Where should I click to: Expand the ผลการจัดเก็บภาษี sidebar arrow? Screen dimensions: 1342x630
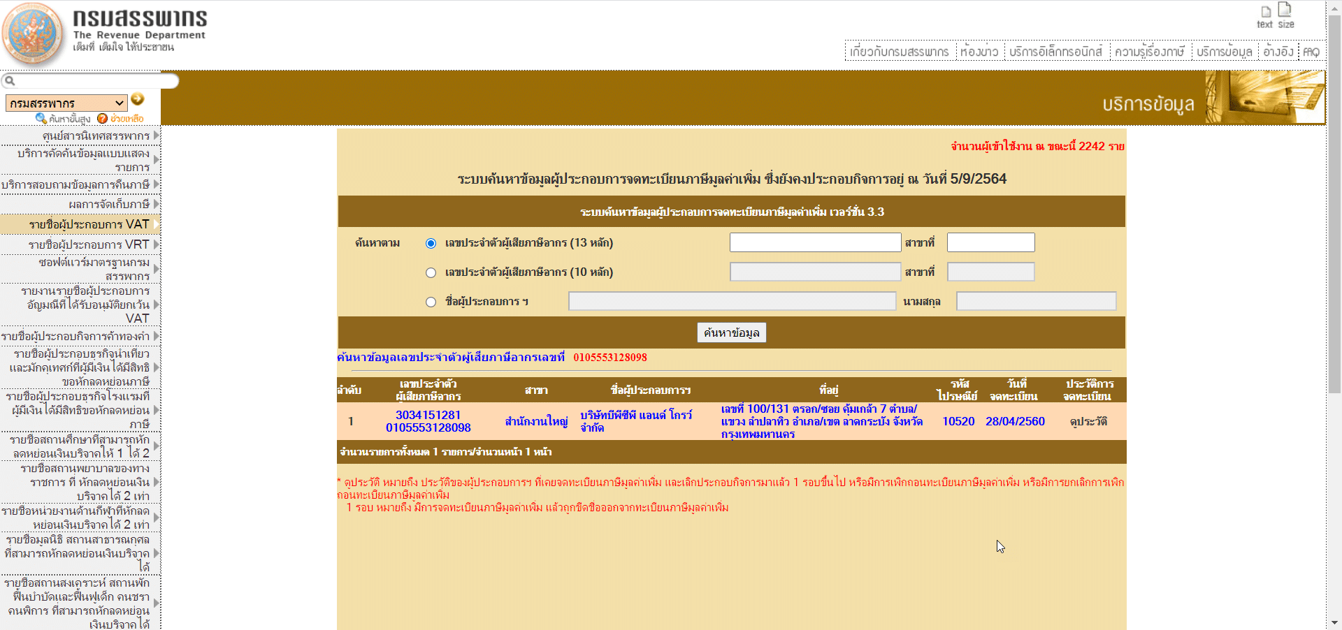point(157,204)
